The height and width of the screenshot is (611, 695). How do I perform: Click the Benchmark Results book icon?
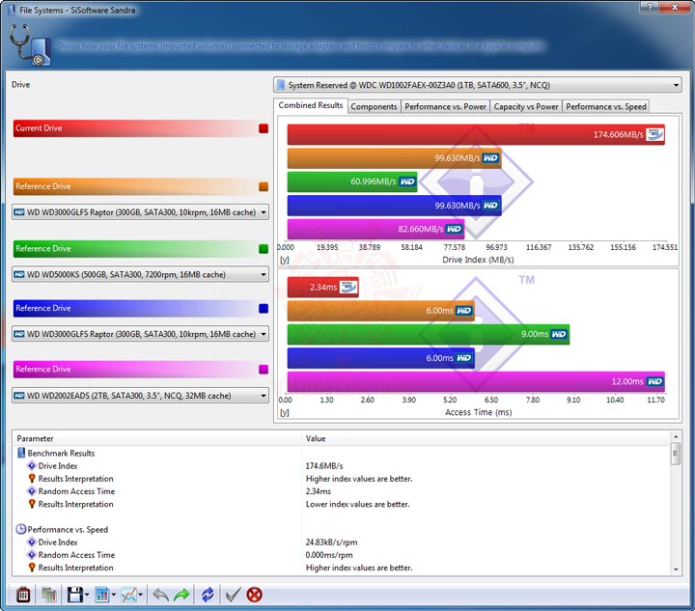coord(21,453)
